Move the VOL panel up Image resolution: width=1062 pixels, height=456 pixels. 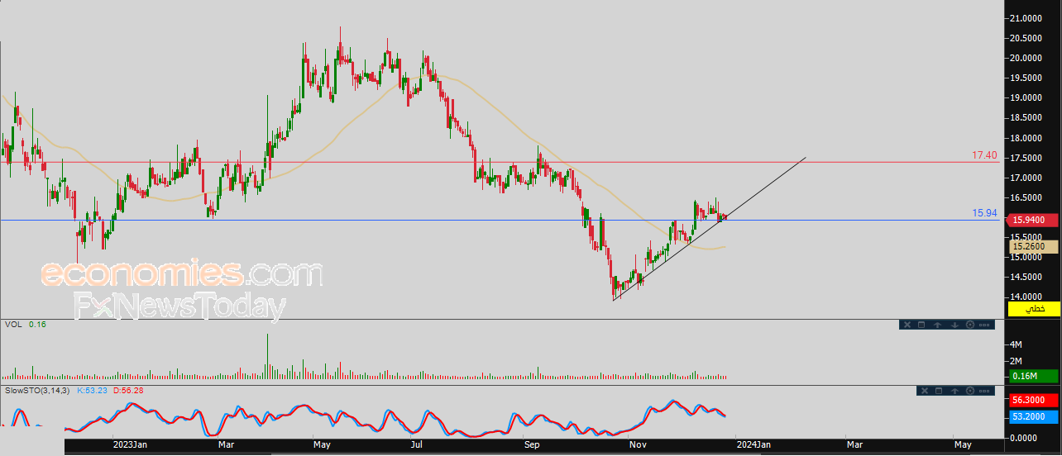point(938,325)
